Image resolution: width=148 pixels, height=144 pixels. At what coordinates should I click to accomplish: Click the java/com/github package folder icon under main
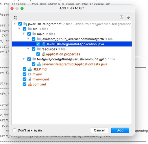coord(39,39)
